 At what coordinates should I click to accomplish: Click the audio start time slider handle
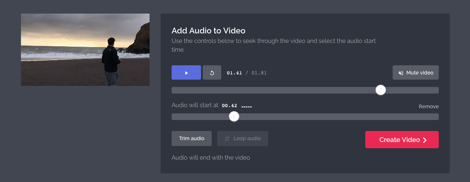tap(234, 117)
